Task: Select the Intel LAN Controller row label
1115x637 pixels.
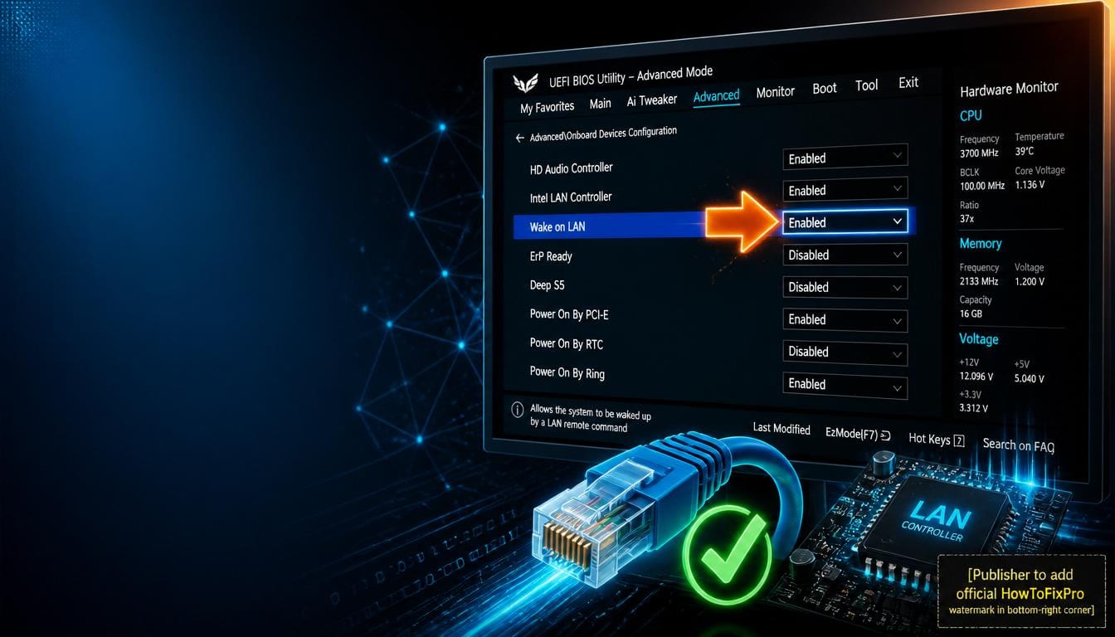Action: click(571, 197)
